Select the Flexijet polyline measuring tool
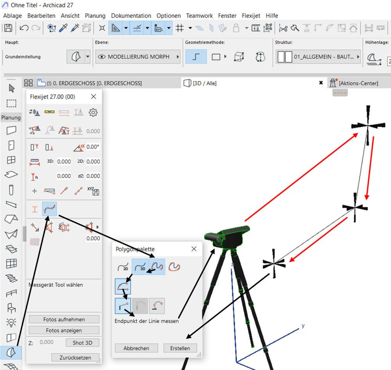Screen dimensions: 391x370 pyautogui.click(x=49, y=209)
